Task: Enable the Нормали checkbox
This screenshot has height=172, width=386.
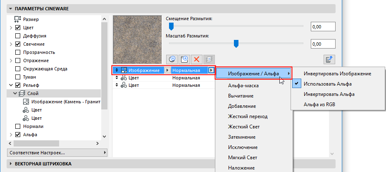Action: click(18, 126)
